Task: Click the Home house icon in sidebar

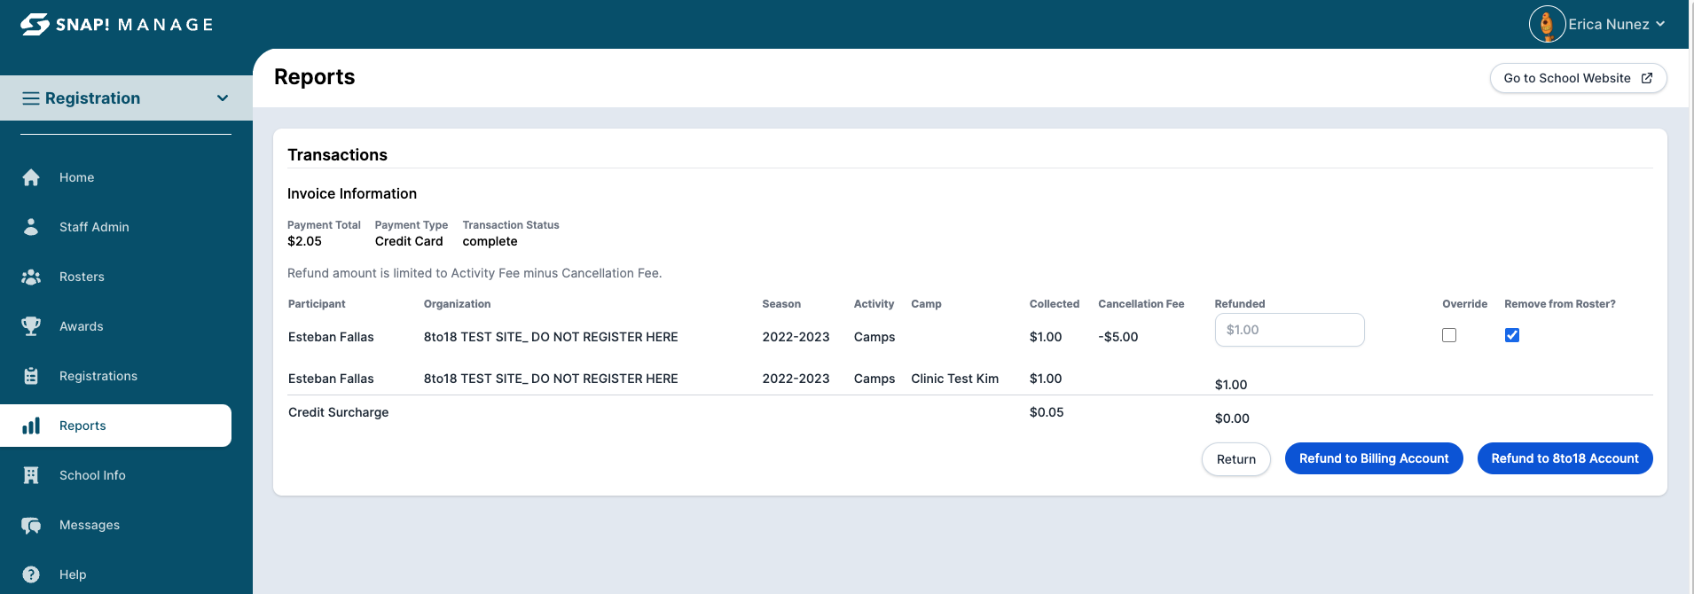Action: [31, 177]
